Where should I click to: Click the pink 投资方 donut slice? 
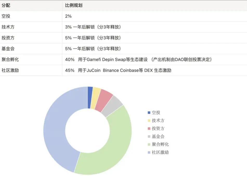pos(104,99)
